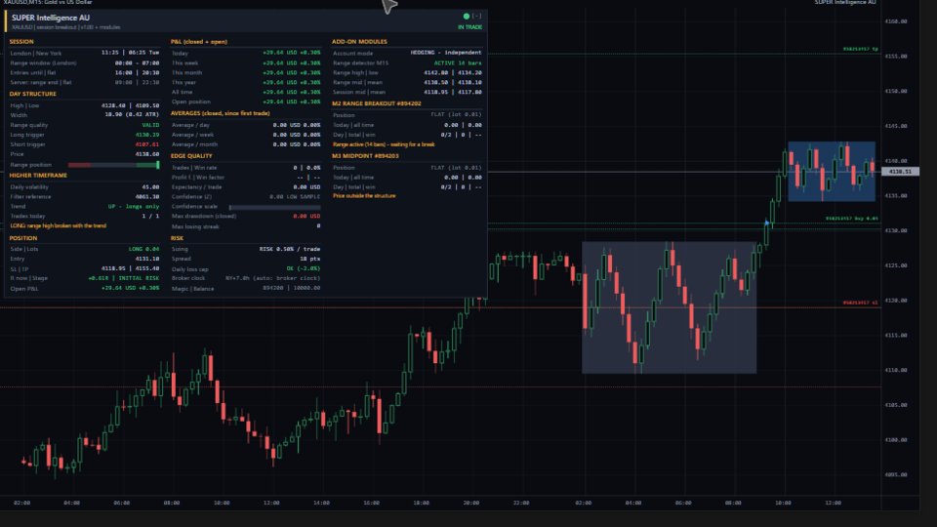Image resolution: width=937 pixels, height=527 pixels.
Task: Collapse the dashboard with the [-] button
Action: point(476,17)
